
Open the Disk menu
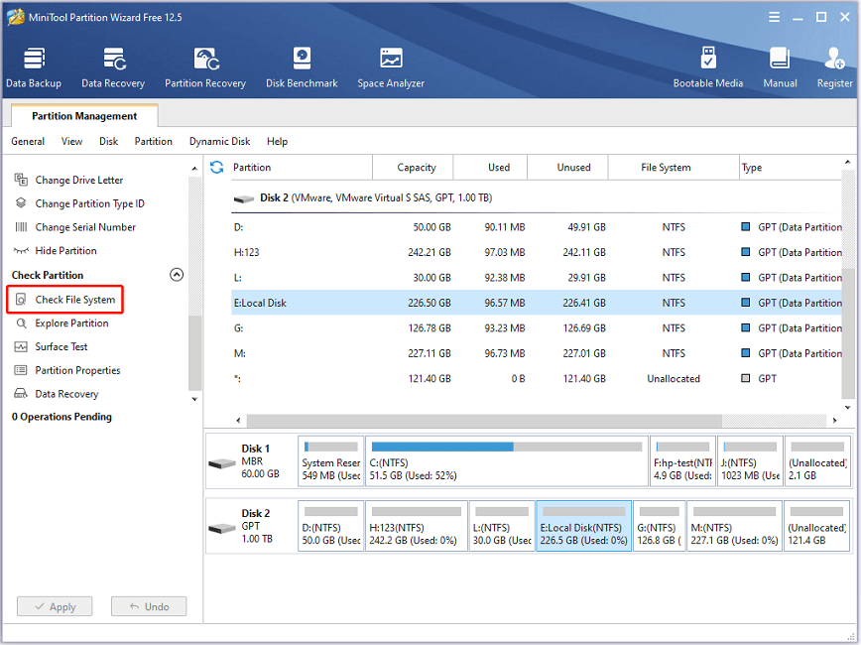pos(109,141)
